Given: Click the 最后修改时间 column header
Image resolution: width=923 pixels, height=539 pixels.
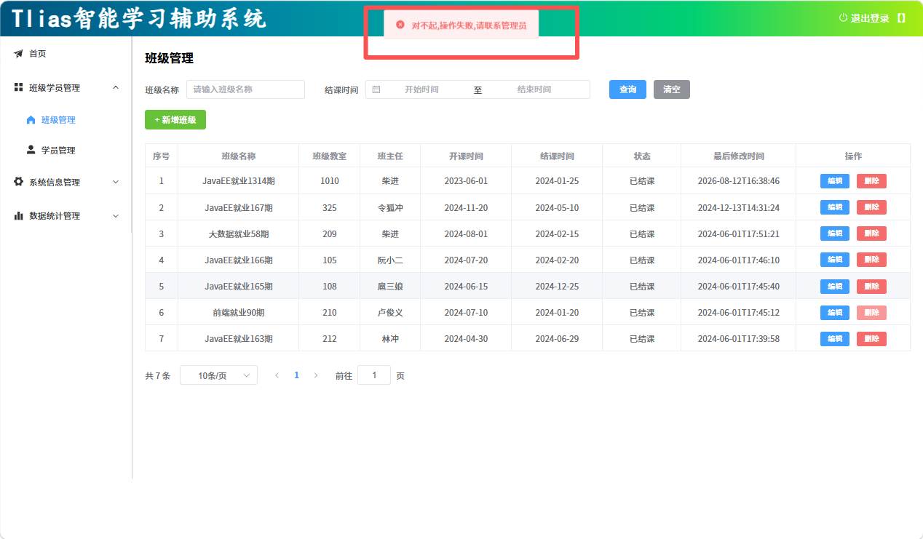Looking at the screenshot, I should click(x=738, y=156).
